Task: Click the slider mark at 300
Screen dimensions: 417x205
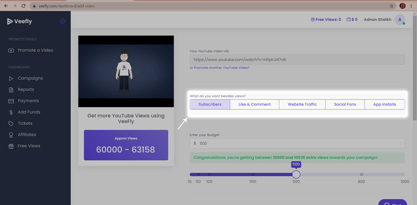Action: [x=253, y=174]
